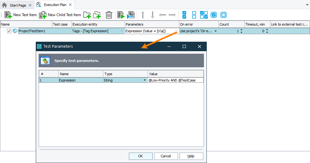This screenshot has height=163, width=310.
Task: Move the test item down
Action: tap(153, 15)
